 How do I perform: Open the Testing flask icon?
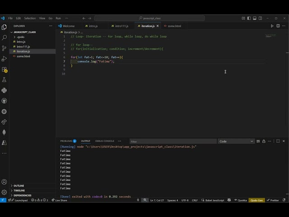coord(4,80)
